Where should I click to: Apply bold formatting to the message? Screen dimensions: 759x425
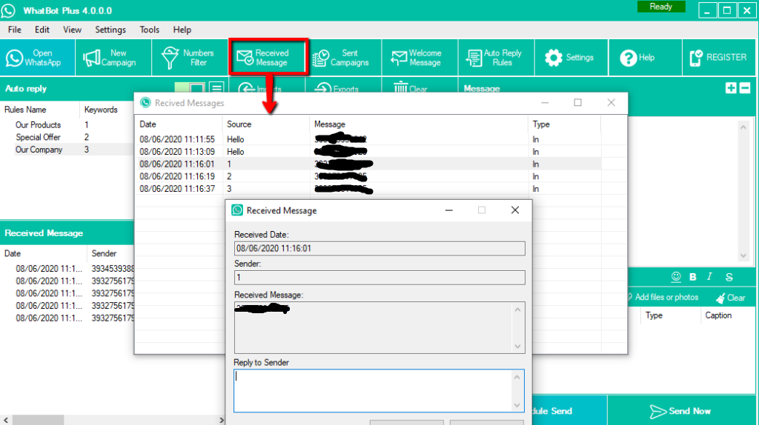click(693, 277)
